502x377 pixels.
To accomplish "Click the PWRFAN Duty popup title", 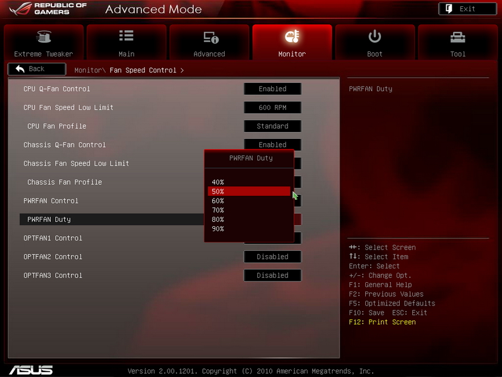I will (x=251, y=158).
